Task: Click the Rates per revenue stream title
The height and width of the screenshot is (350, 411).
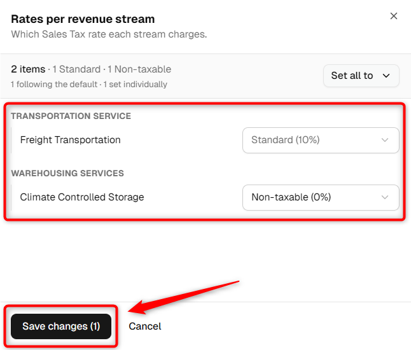Action: coord(83,19)
